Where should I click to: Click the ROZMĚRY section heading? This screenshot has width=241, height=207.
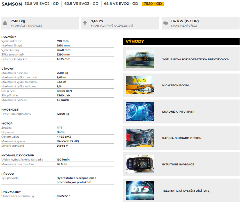click(9, 37)
